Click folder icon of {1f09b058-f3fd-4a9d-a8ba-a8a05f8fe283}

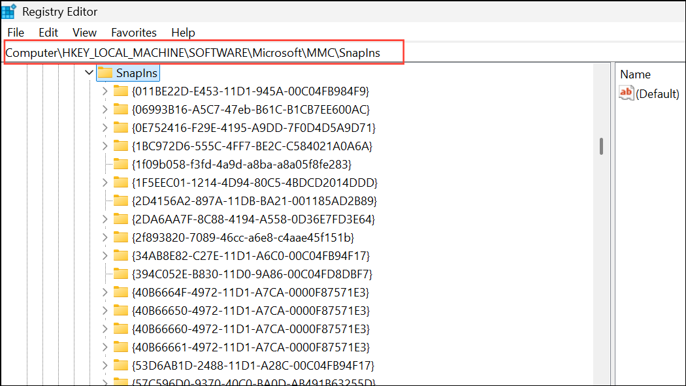click(121, 164)
